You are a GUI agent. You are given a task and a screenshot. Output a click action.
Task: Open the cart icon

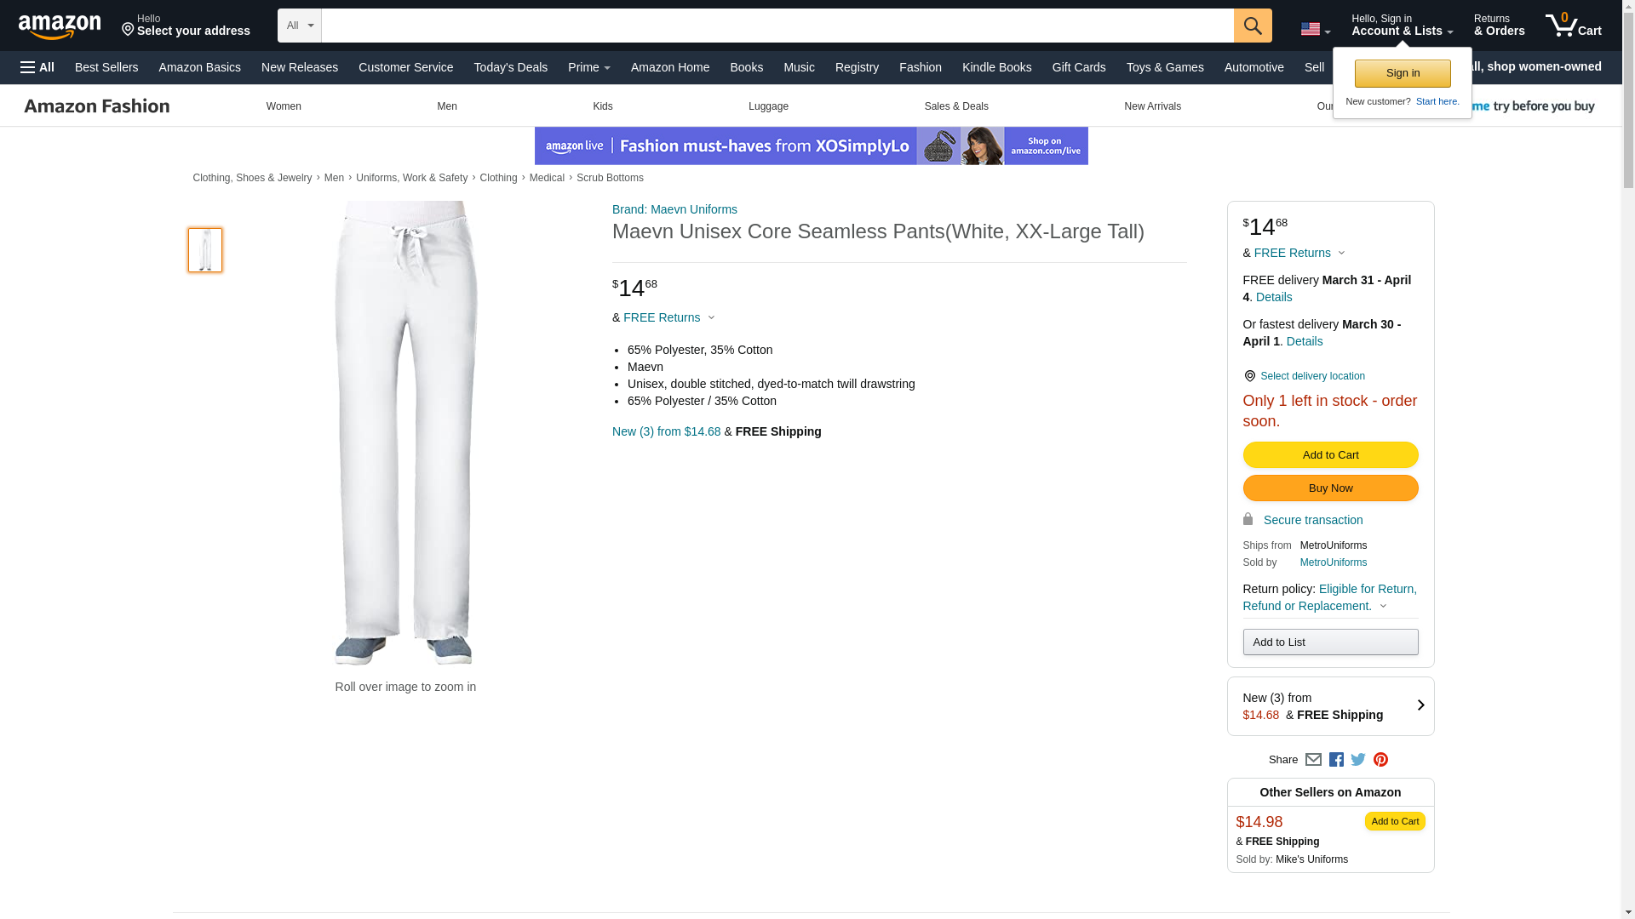[x=1573, y=26]
